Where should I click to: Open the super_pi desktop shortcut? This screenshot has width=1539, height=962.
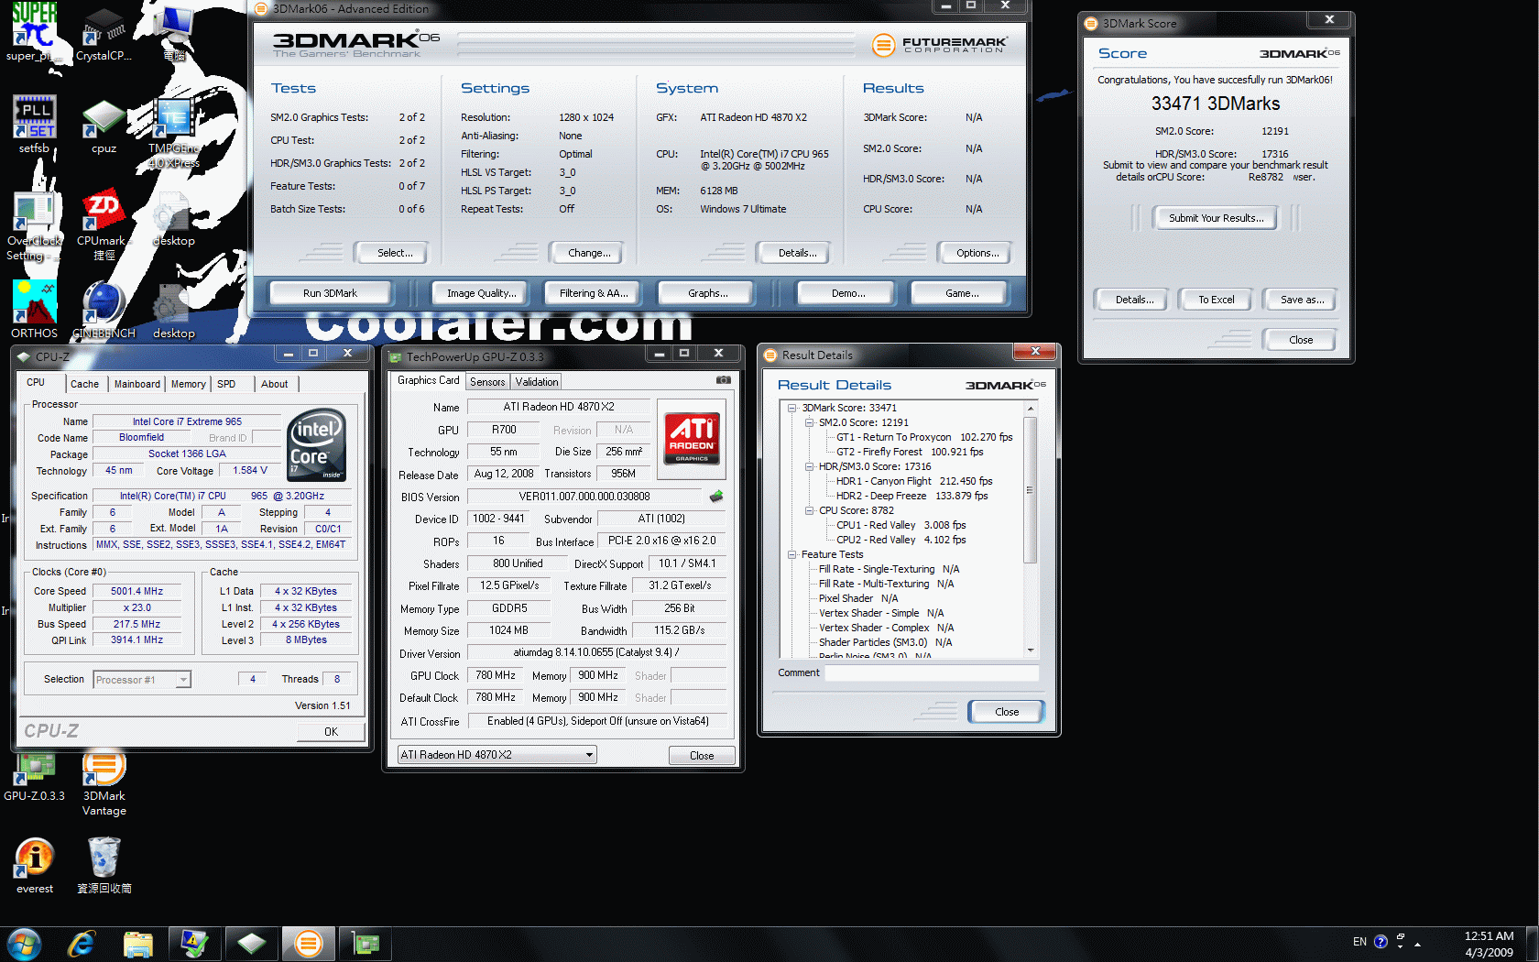(34, 32)
